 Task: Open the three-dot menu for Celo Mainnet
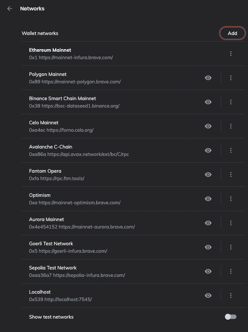[231, 126]
